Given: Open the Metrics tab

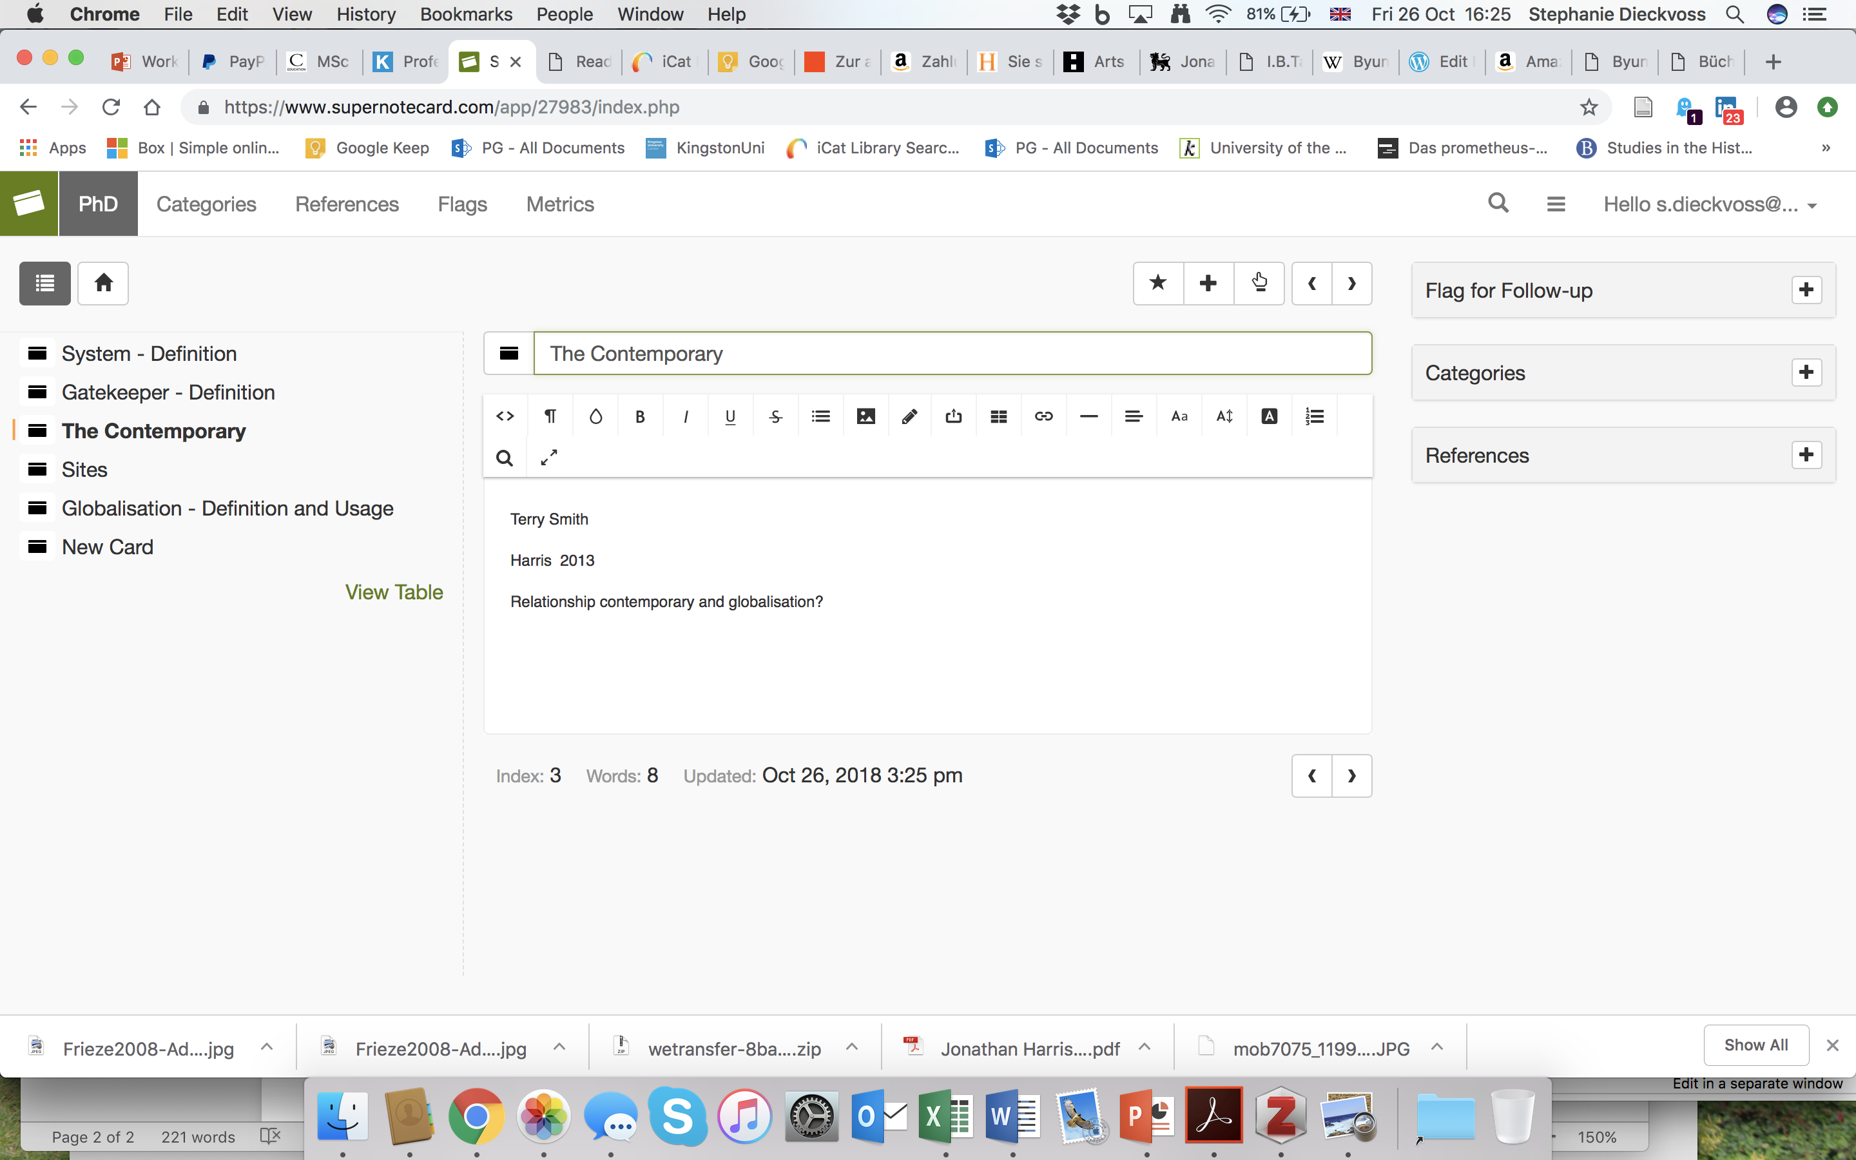Looking at the screenshot, I should coord(560,204).
